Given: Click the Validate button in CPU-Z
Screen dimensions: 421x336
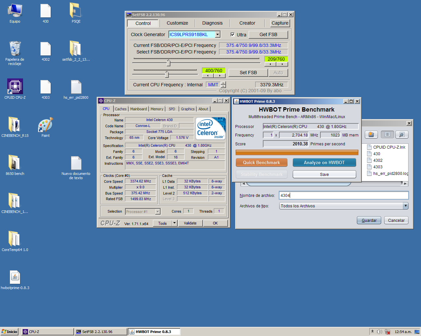Looking at the screenshot, I should pyautogui.click(x=190, y=223).
